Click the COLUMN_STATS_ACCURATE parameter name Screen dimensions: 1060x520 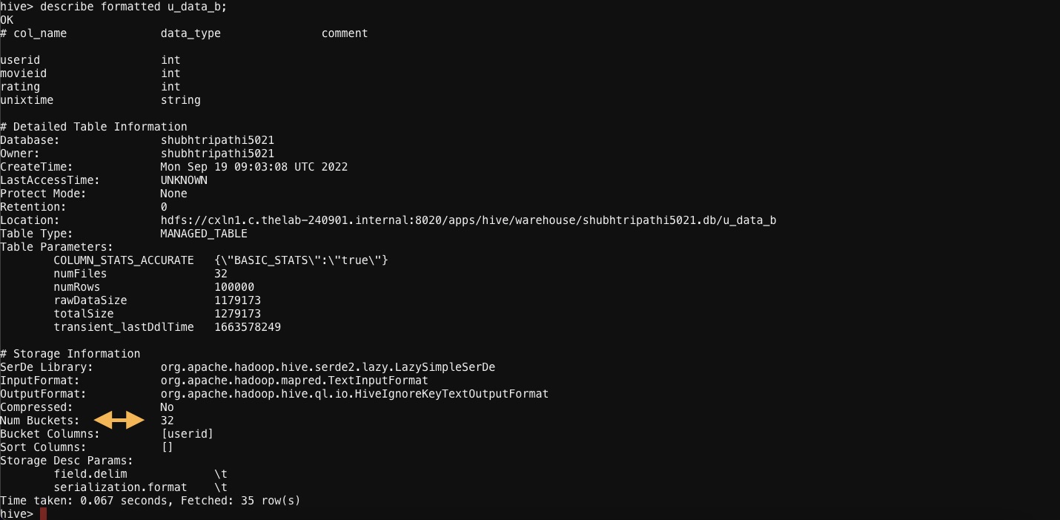click(x=124, y=260)
